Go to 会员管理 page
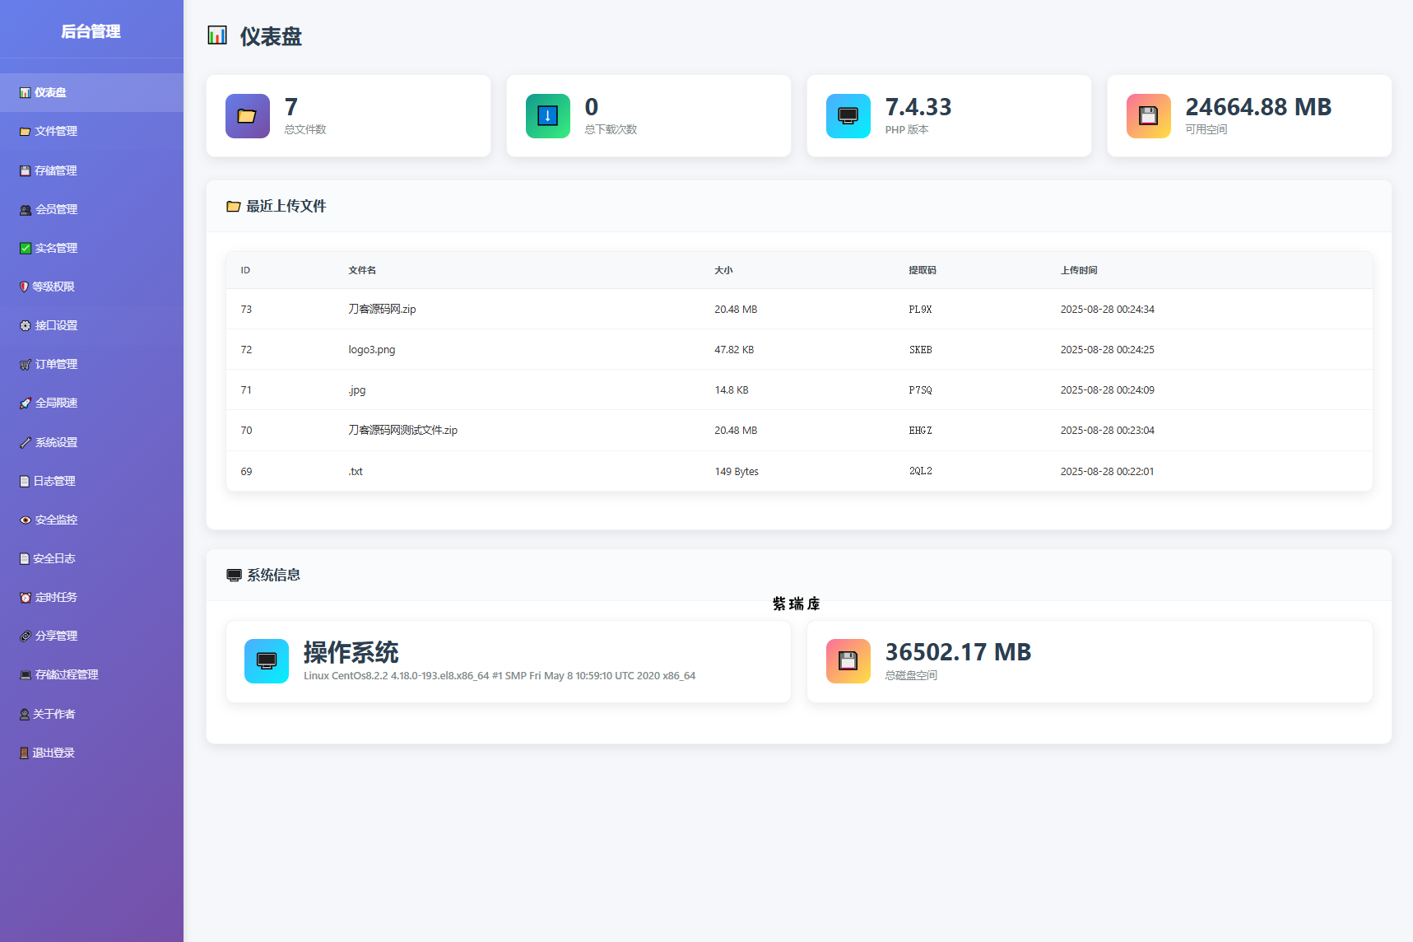 click(56, 209)
